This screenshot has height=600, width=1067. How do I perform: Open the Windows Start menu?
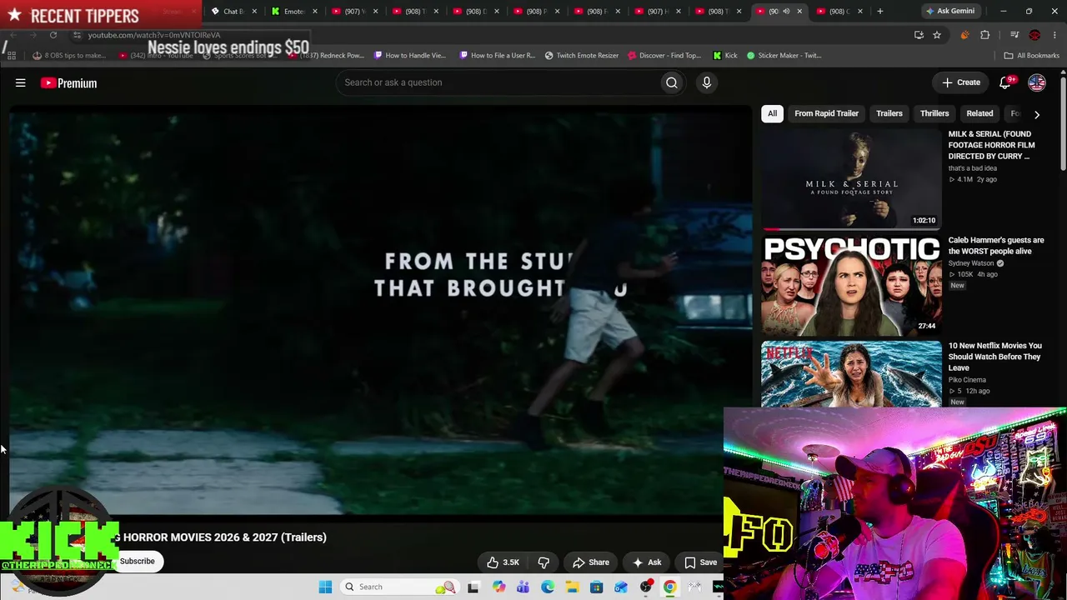click(x=326, y=587)
